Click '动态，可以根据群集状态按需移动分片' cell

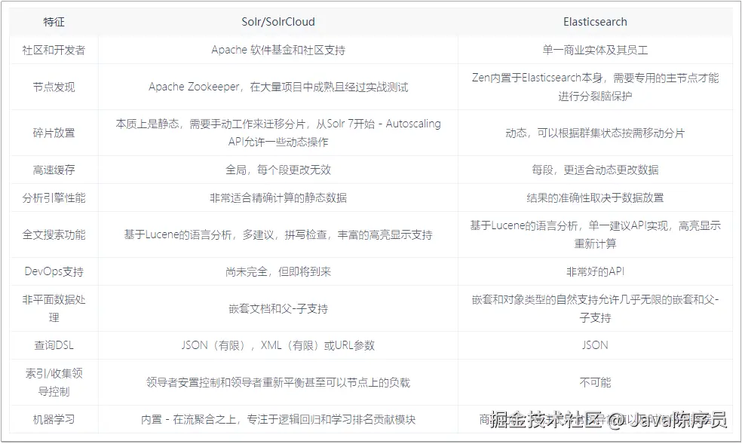[595, 133]
